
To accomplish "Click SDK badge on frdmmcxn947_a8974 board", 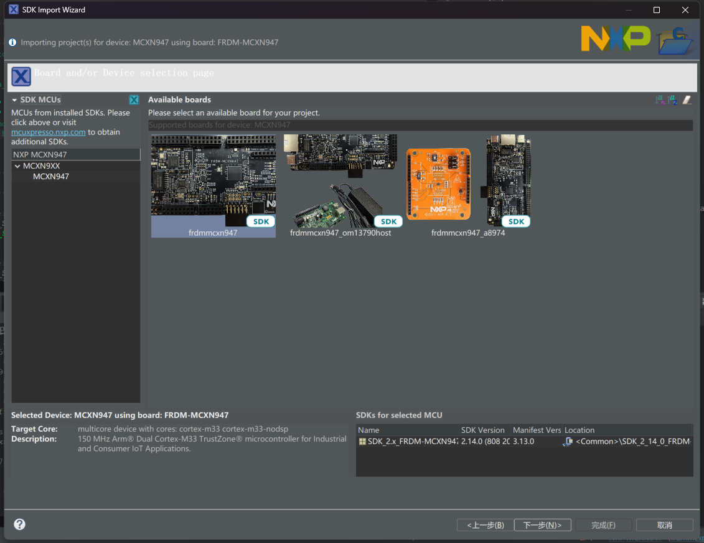I will tap(516, 221).
